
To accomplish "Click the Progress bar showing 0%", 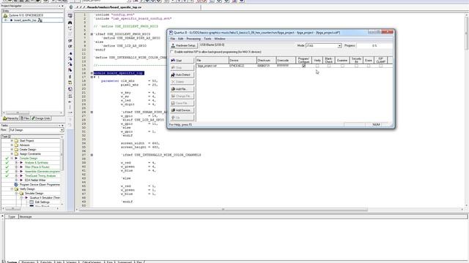I will [x=374, y=46].
